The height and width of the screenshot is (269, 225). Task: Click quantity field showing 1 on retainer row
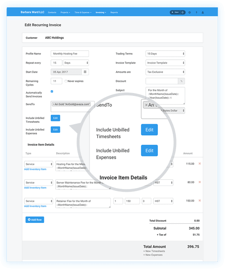coord(118,201)
